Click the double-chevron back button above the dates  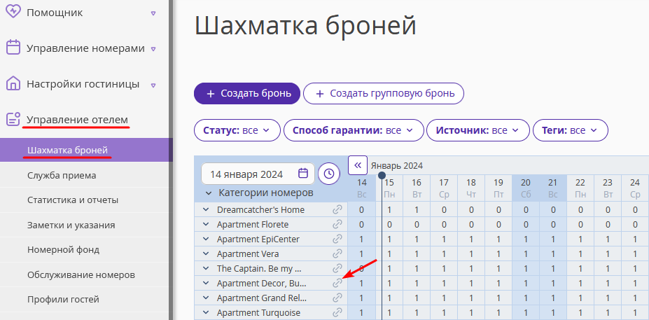click(x=358, y=165)
